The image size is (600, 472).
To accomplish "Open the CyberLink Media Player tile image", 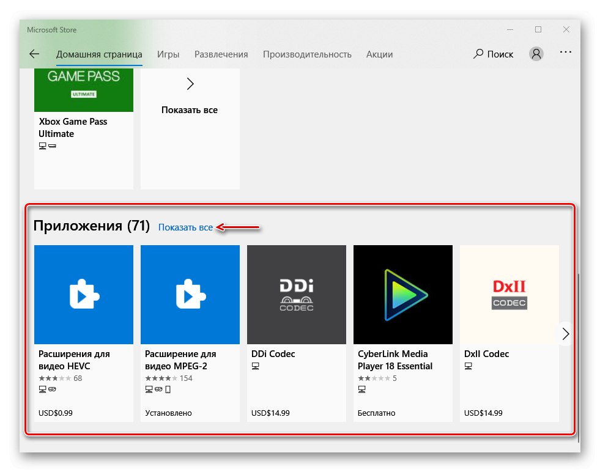I will (403, 295).
